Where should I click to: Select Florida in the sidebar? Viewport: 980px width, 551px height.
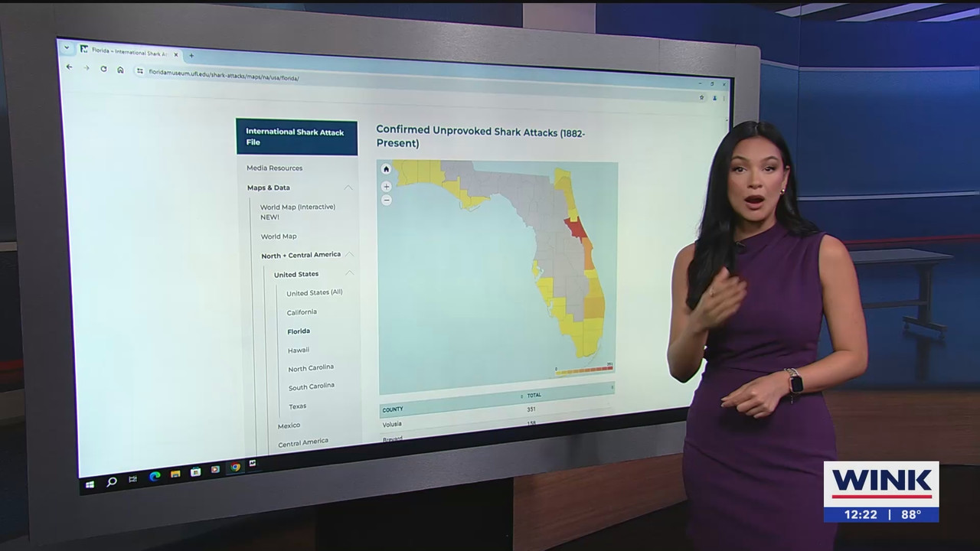pyautogui.click(x=299, y=331)
